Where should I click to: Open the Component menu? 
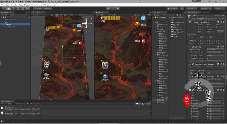[37, 5]
